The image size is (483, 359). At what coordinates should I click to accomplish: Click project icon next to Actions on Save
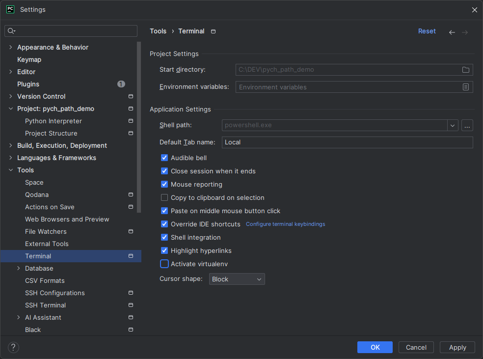[x=131, y=207]
